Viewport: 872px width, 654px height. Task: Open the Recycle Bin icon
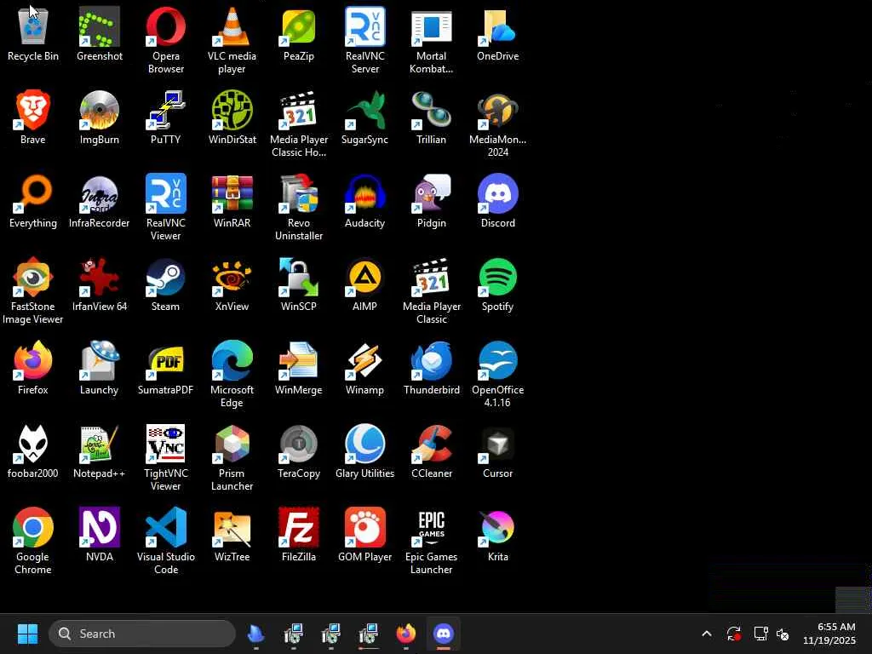click(33, 26)
